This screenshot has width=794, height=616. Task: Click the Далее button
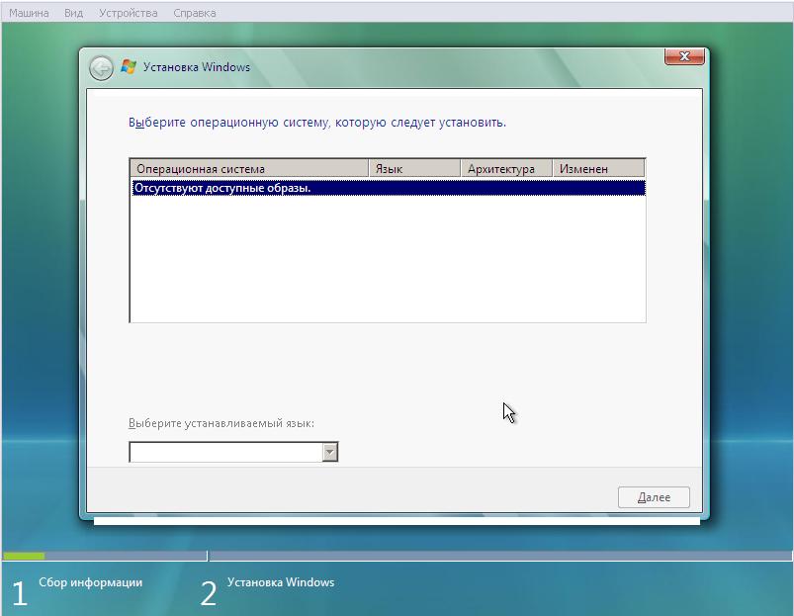654,497
